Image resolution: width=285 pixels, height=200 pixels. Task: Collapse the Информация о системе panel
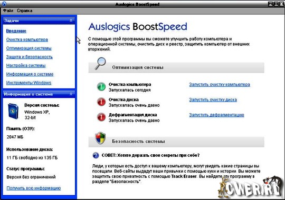tap(71, 94)
